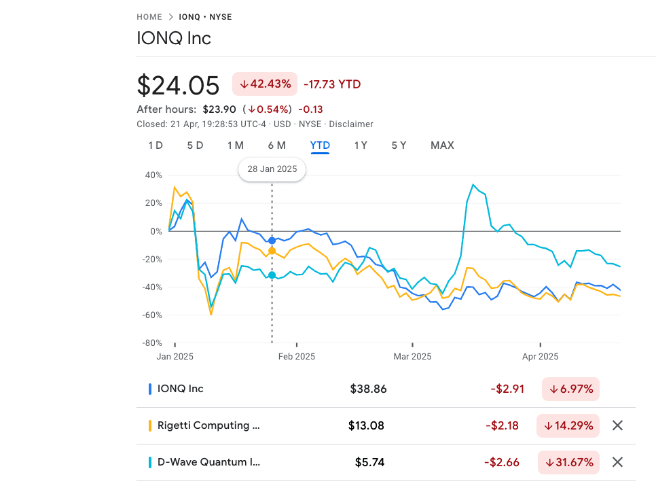
Task: Click the 28 Jan 2025 date tooltip
Action: [x=272, y=169]
